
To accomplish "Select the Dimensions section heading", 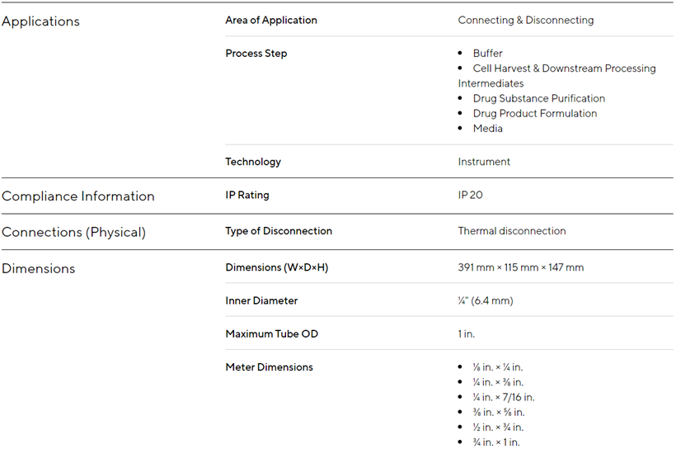I will 38,269.
